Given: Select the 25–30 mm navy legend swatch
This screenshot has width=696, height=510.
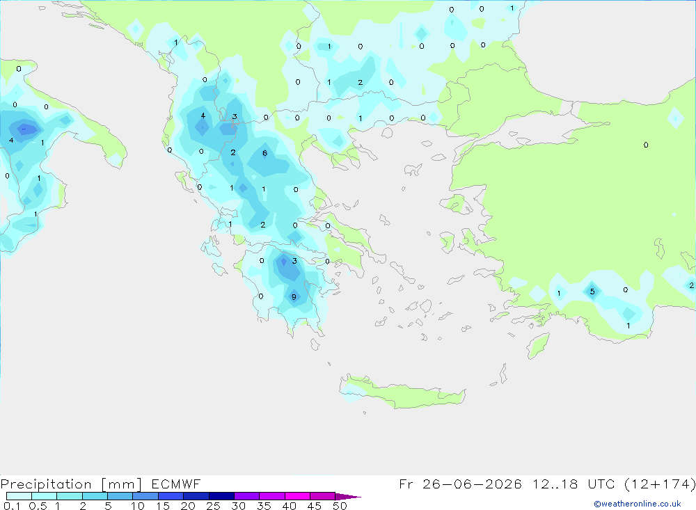Looking at the screenshot, I should (x=221, y=496).
